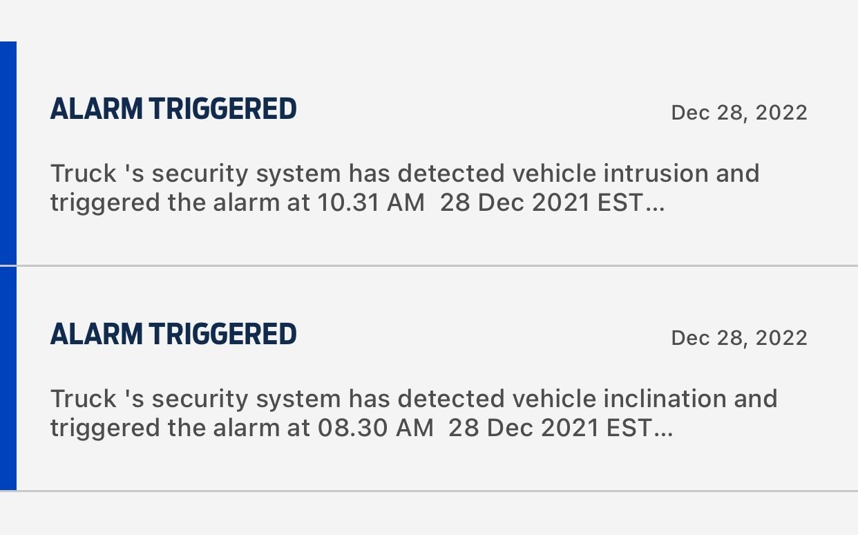Expand the truncated inclination alarm message
Screen dimensions: 858x535
tap(413, 413)
